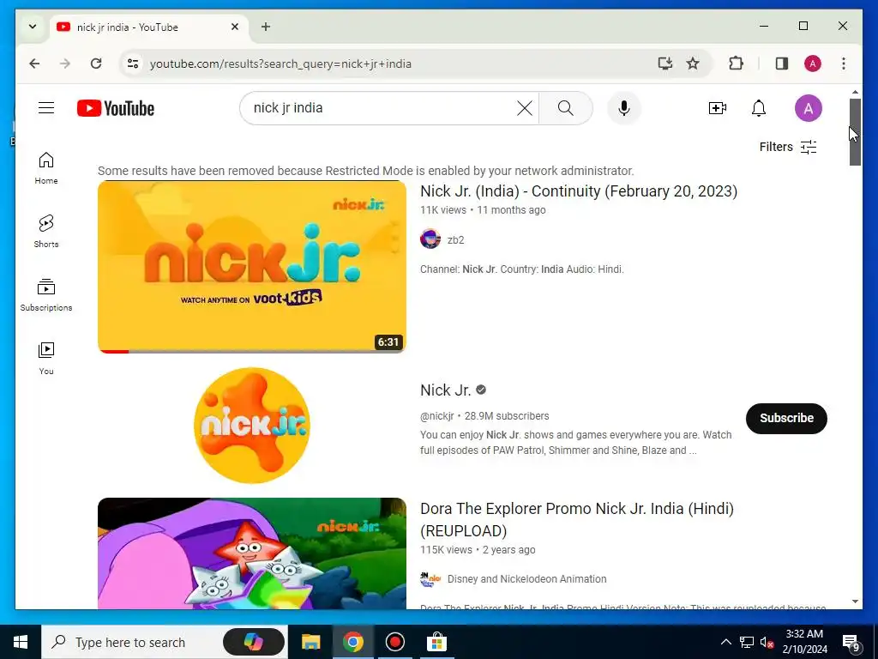Image resolution: width=878 pixels, height=659 pixels.
Task: Open Subscriptions in the sidebar
Action: pyautogui.click(x=46, y=295)
